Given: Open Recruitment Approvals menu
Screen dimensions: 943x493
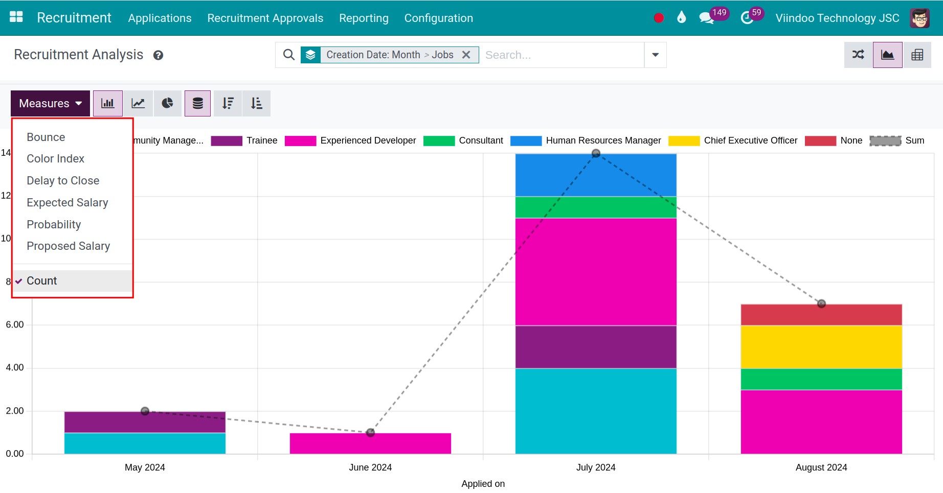Looking at the screenshot, I should (x=265, y=18).
